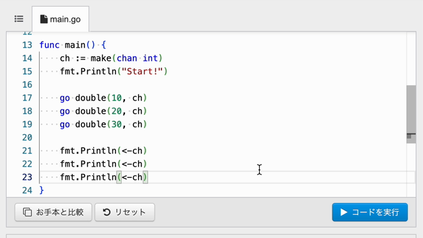Select the main.go file tab
The height and width of the screenshot is (238, 423).
coord(60,19)
